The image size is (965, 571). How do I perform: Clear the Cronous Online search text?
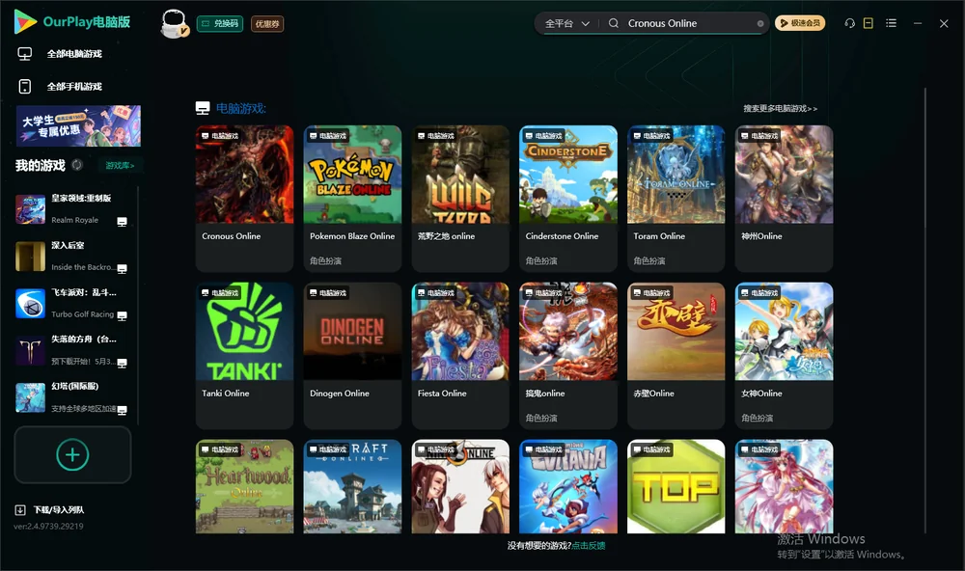click(x=760, y=23)
